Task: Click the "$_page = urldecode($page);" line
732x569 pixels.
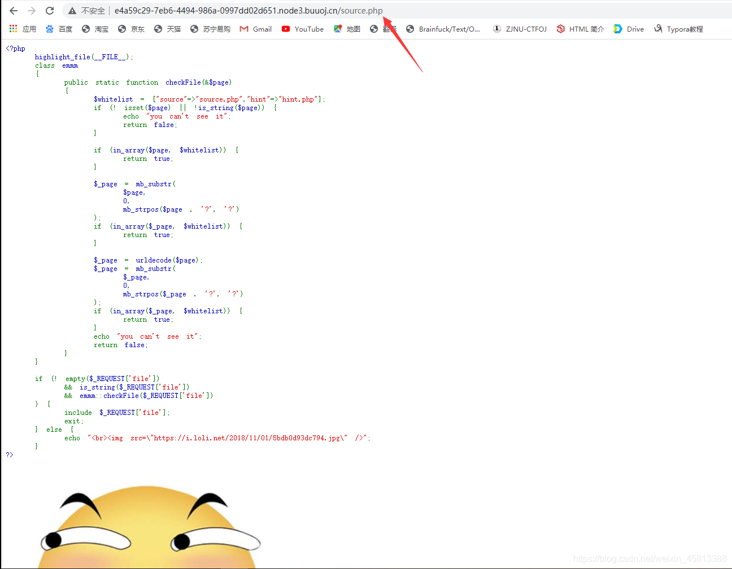Action: pos(148,260)
